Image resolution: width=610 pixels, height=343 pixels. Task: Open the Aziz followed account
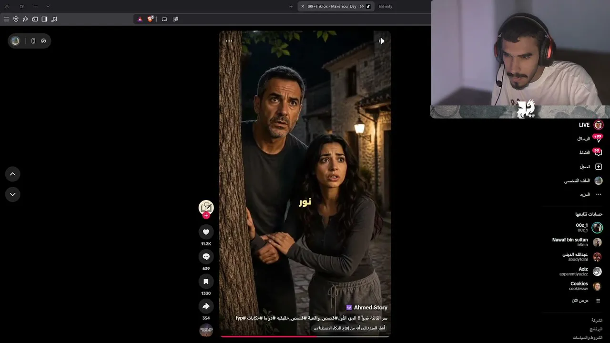tap(581, 272)
